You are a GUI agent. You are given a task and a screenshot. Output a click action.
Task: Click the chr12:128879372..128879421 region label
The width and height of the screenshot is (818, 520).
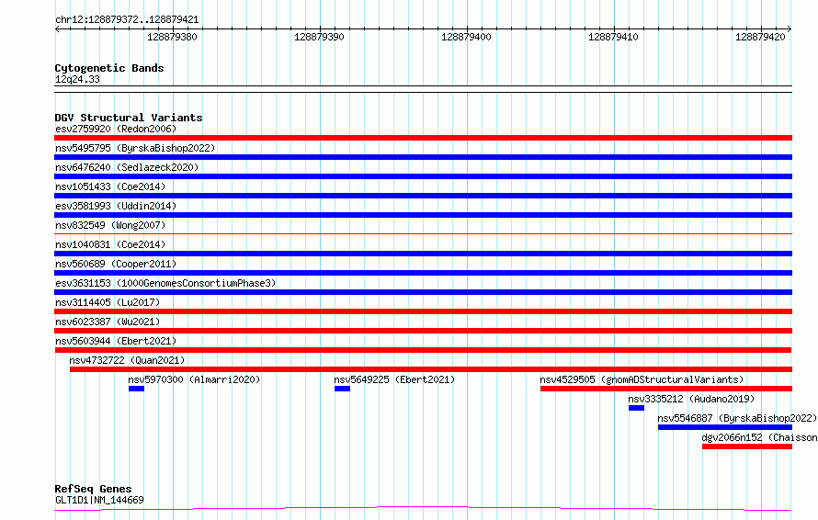(127, 20)
